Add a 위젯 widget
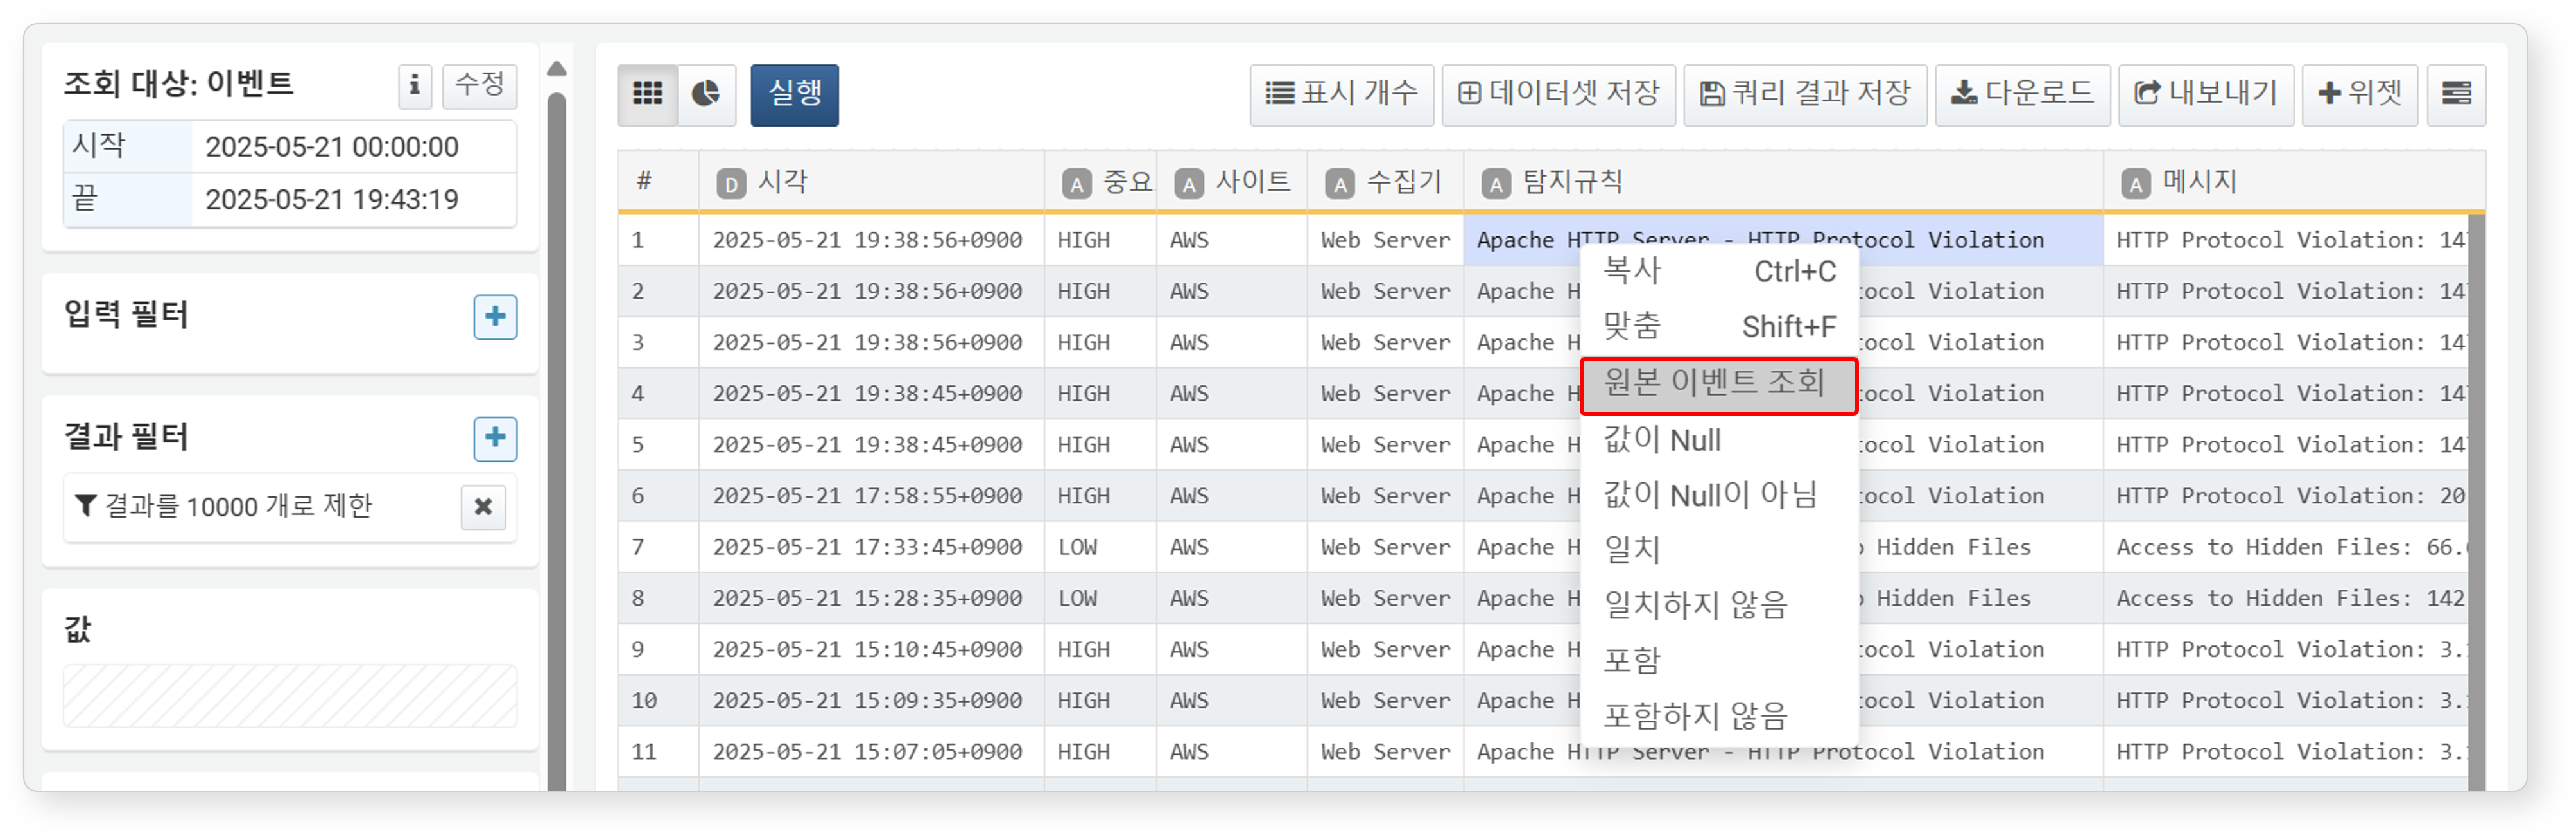This screenshot has height=840, width=2576. point(2359,94)
